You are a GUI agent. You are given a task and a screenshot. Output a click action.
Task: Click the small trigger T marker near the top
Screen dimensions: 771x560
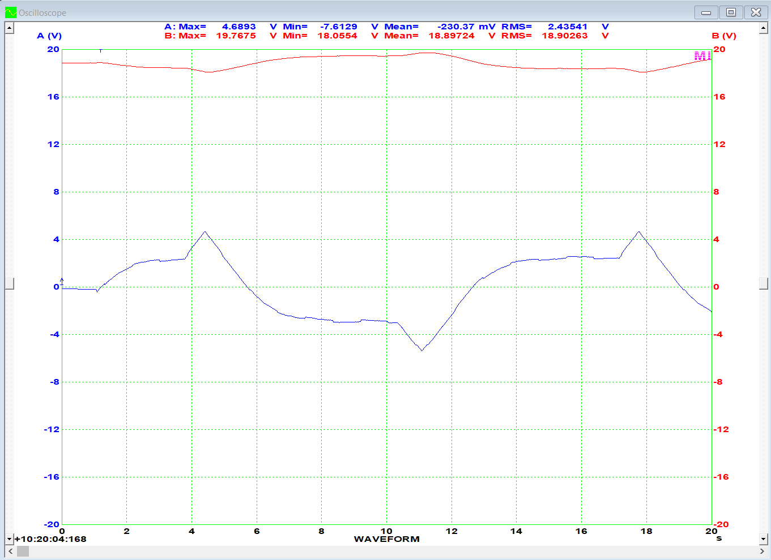[101, 51]
